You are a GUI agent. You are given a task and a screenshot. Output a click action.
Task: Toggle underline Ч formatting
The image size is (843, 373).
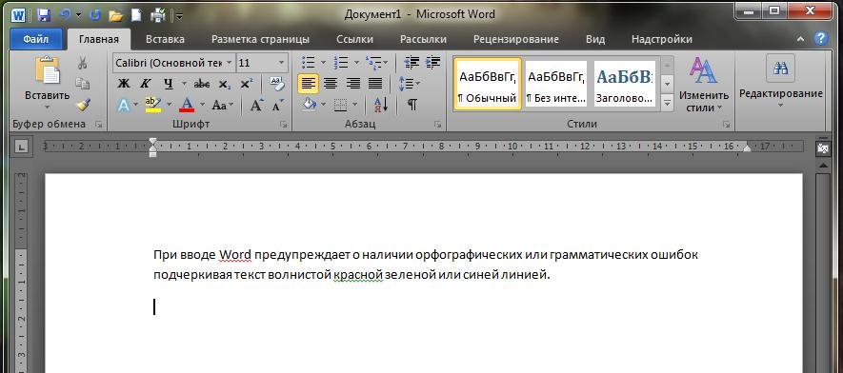coord(169,84)
